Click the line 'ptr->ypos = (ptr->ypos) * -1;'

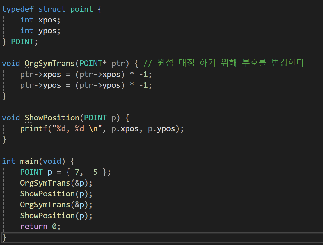click(86, 85)
